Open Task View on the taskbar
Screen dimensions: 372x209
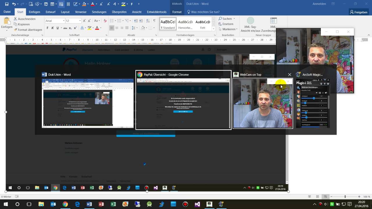(x=29, y=204)
